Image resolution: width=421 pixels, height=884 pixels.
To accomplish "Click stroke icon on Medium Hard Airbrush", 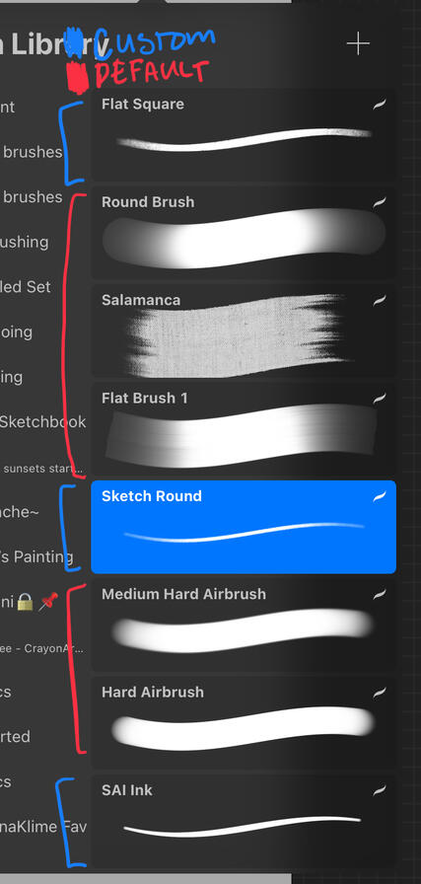I will pyautogui.click(x=380, y=594).
